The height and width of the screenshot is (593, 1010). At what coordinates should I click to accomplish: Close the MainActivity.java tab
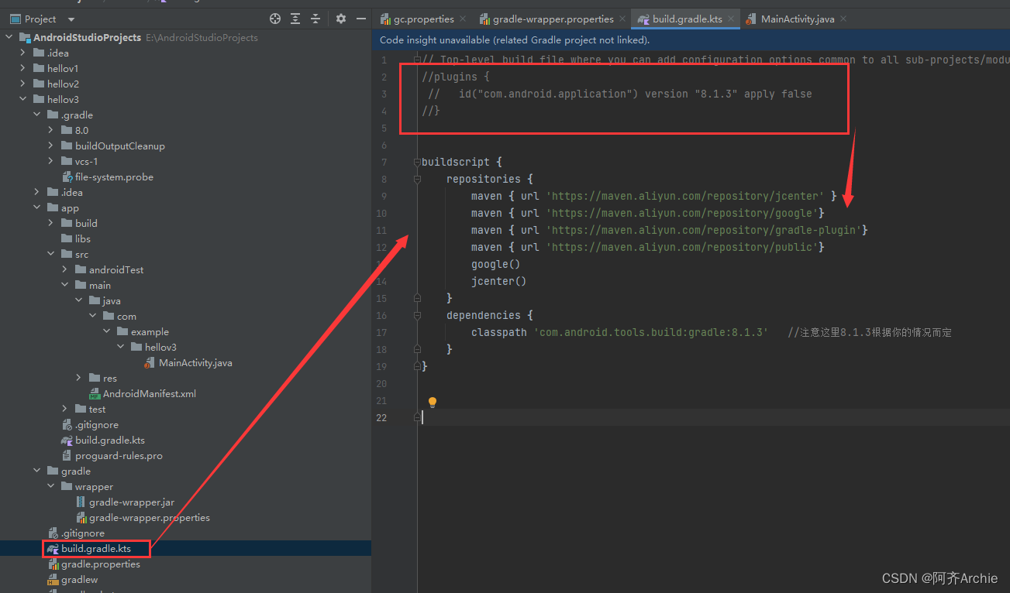843,19
